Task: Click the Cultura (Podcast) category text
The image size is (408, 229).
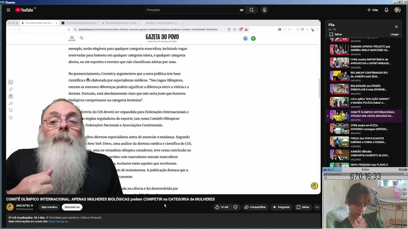Action: click(x=91, y=218)
